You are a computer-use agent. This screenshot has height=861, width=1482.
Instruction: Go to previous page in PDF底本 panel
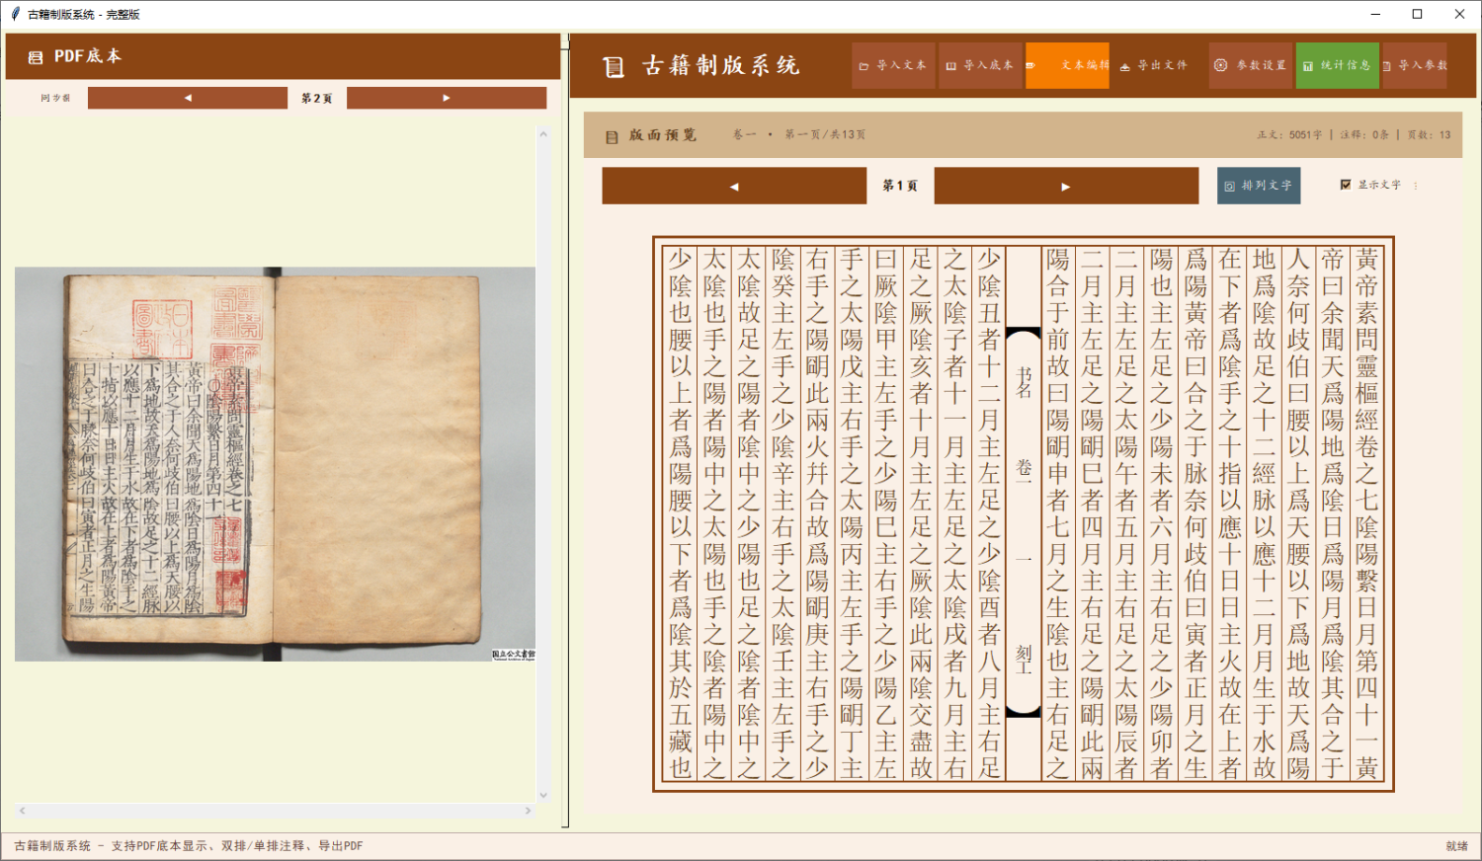pyautogui.click(x=188, y=98)
